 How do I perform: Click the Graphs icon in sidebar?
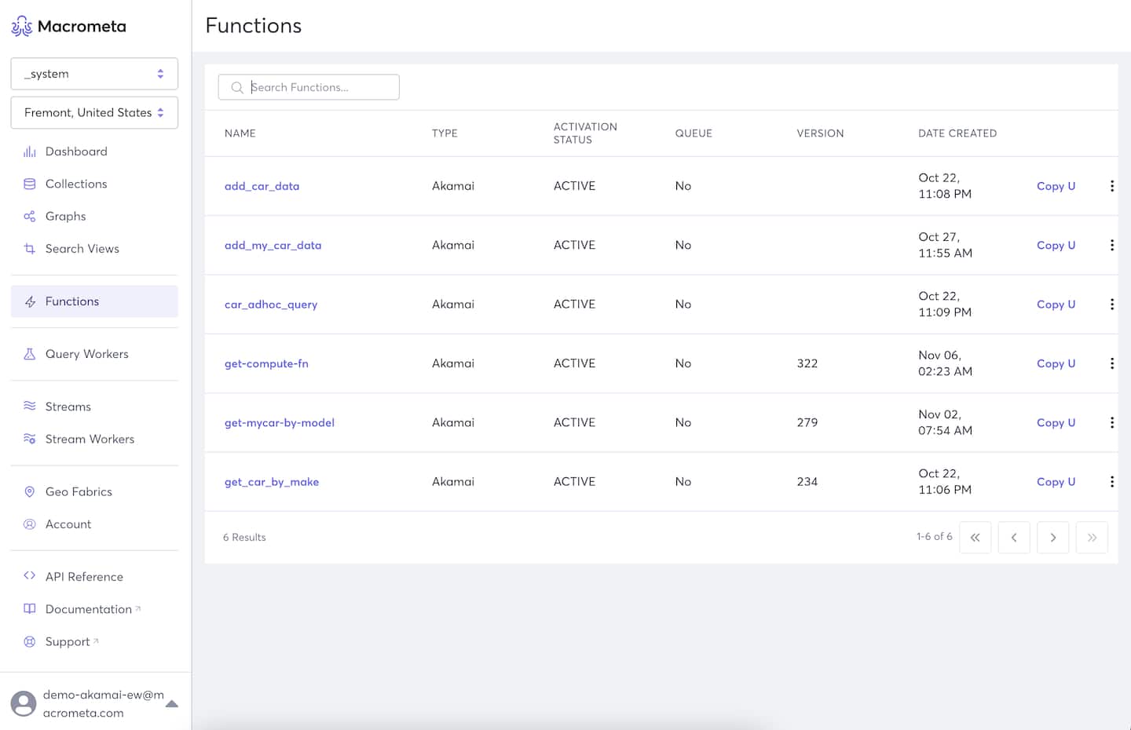(30, 217)
